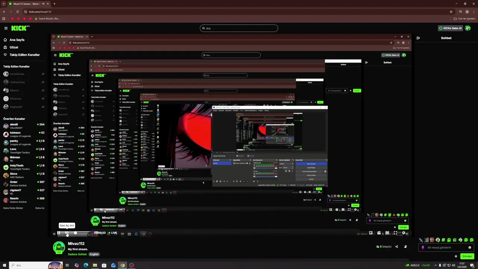The width and height of the screenshot is (478, 269).
Task: Click the purple icon in the message box
Action: point(423,247)
